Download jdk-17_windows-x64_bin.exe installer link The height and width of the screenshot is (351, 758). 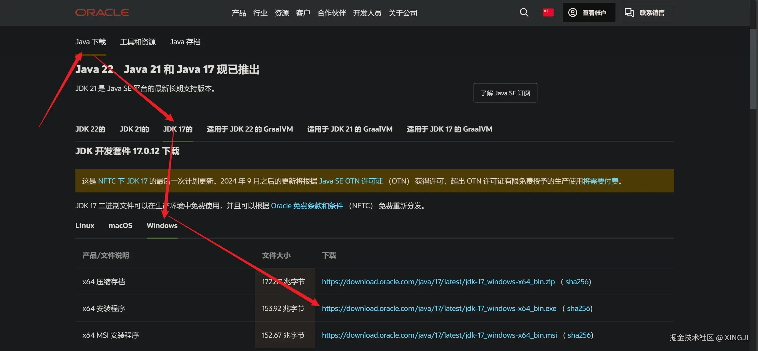point(439,308)
